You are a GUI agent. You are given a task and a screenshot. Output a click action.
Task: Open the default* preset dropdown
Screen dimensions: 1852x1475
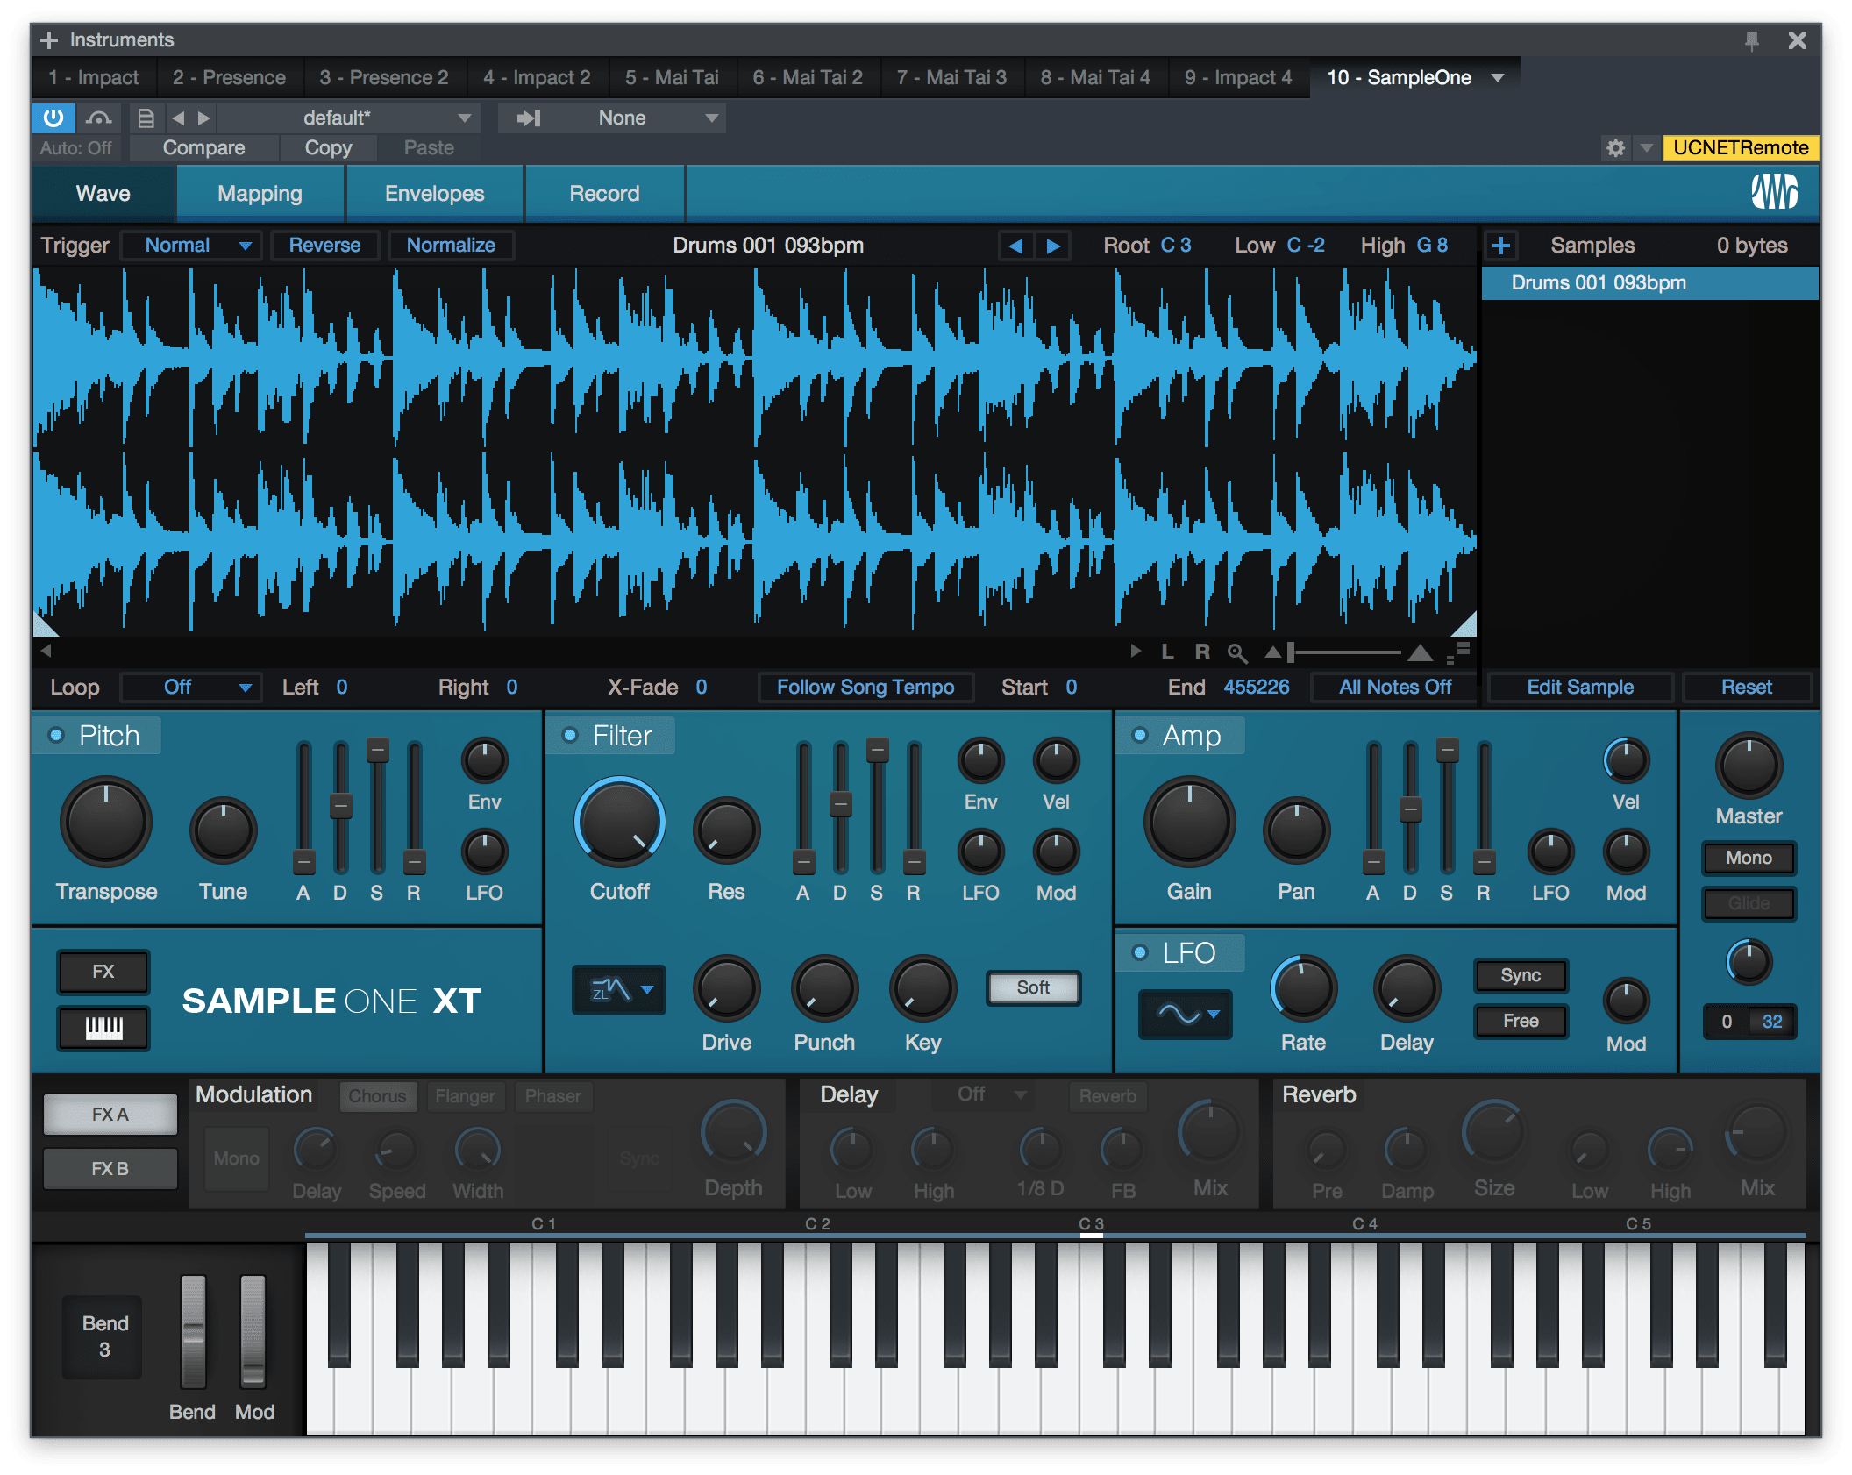[x=348, y=118]
